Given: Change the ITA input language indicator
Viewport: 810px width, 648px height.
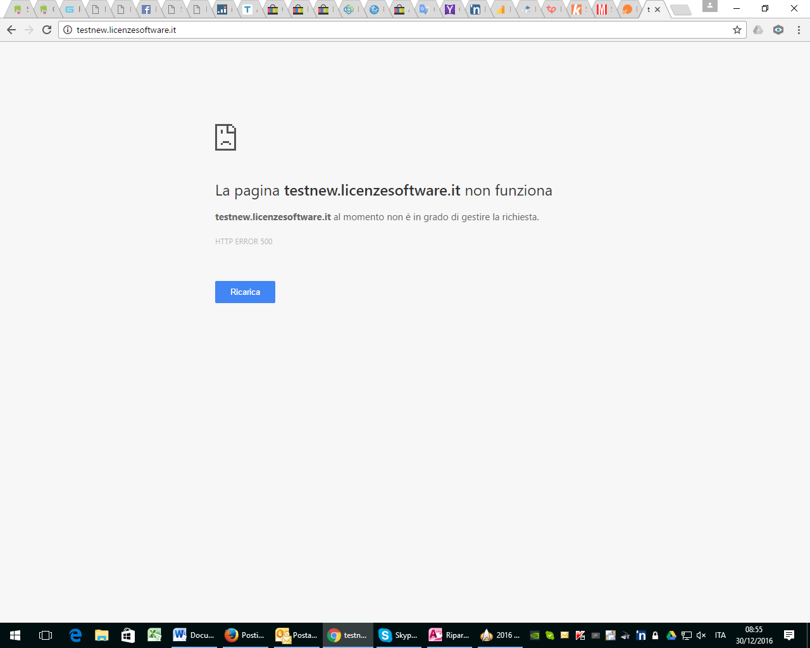Looking at the screenshot, I should tap(720, 635).
